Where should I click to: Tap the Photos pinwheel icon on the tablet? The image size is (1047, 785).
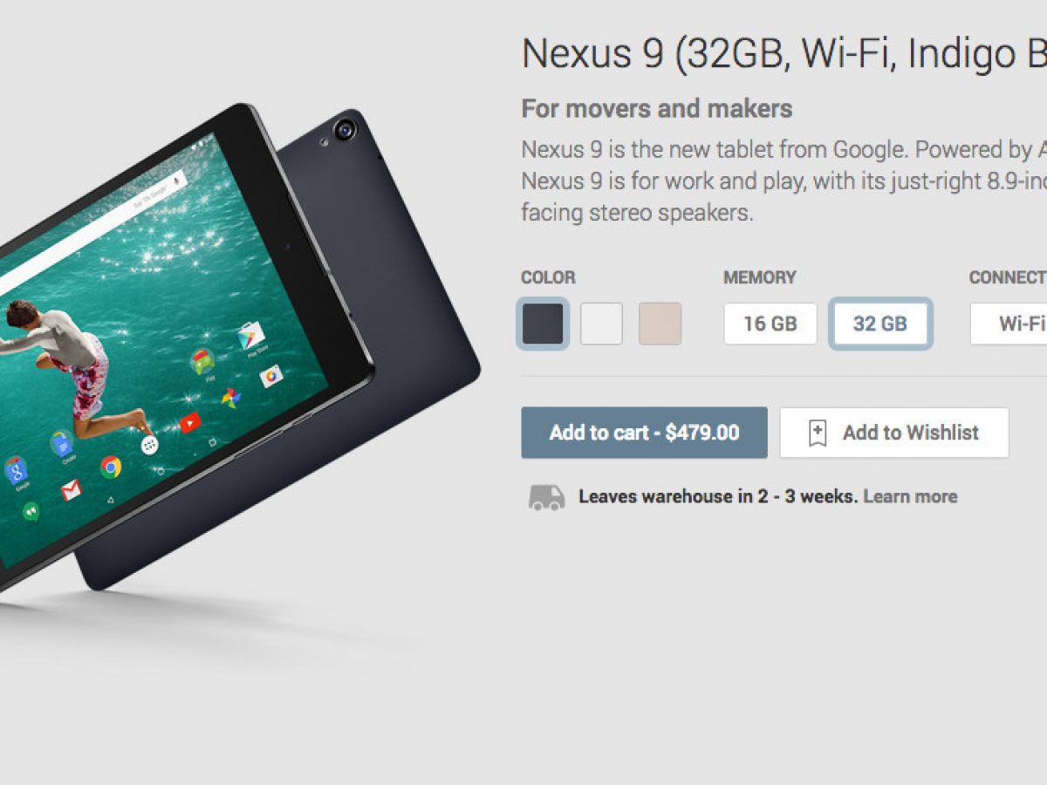231,399
